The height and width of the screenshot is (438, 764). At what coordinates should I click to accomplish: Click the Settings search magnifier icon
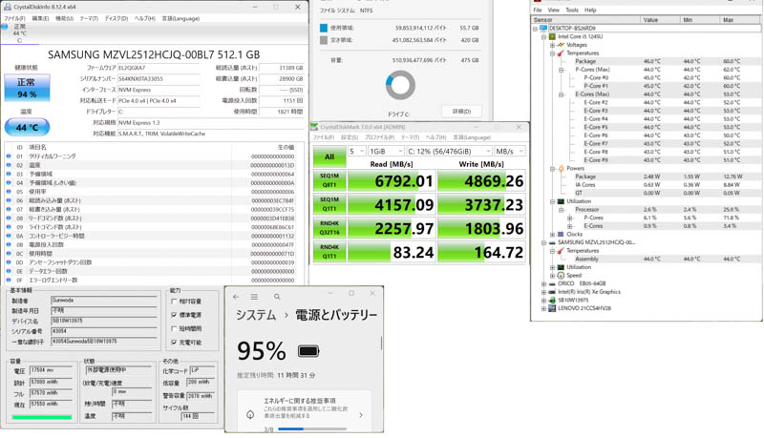(x=277, y=297)
